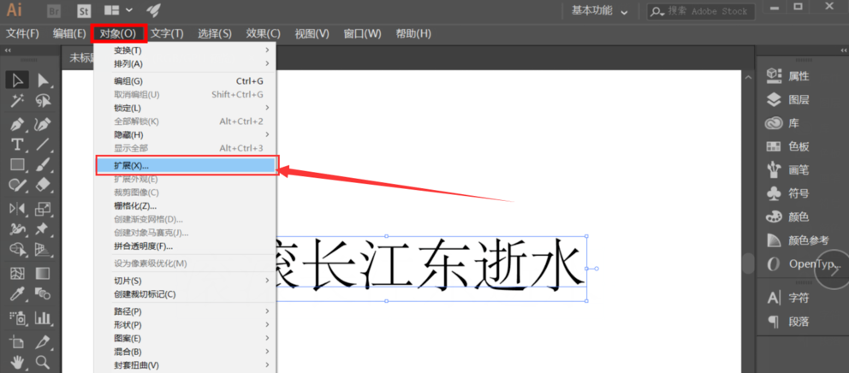
Task: Expand the 变换(T) submenu
Action: (x=186, y=50)
